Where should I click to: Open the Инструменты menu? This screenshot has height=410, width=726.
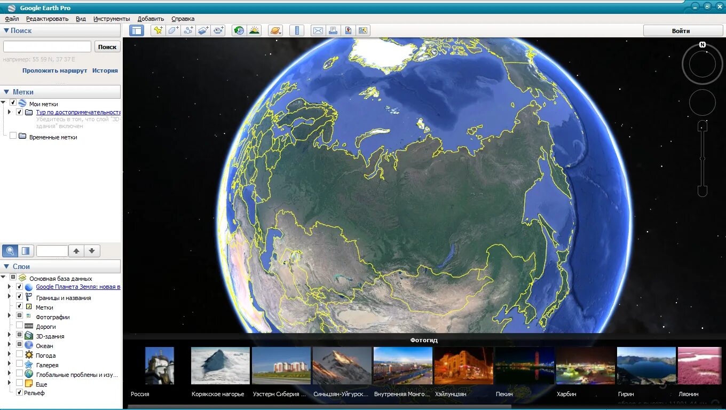tap(111, 18)
